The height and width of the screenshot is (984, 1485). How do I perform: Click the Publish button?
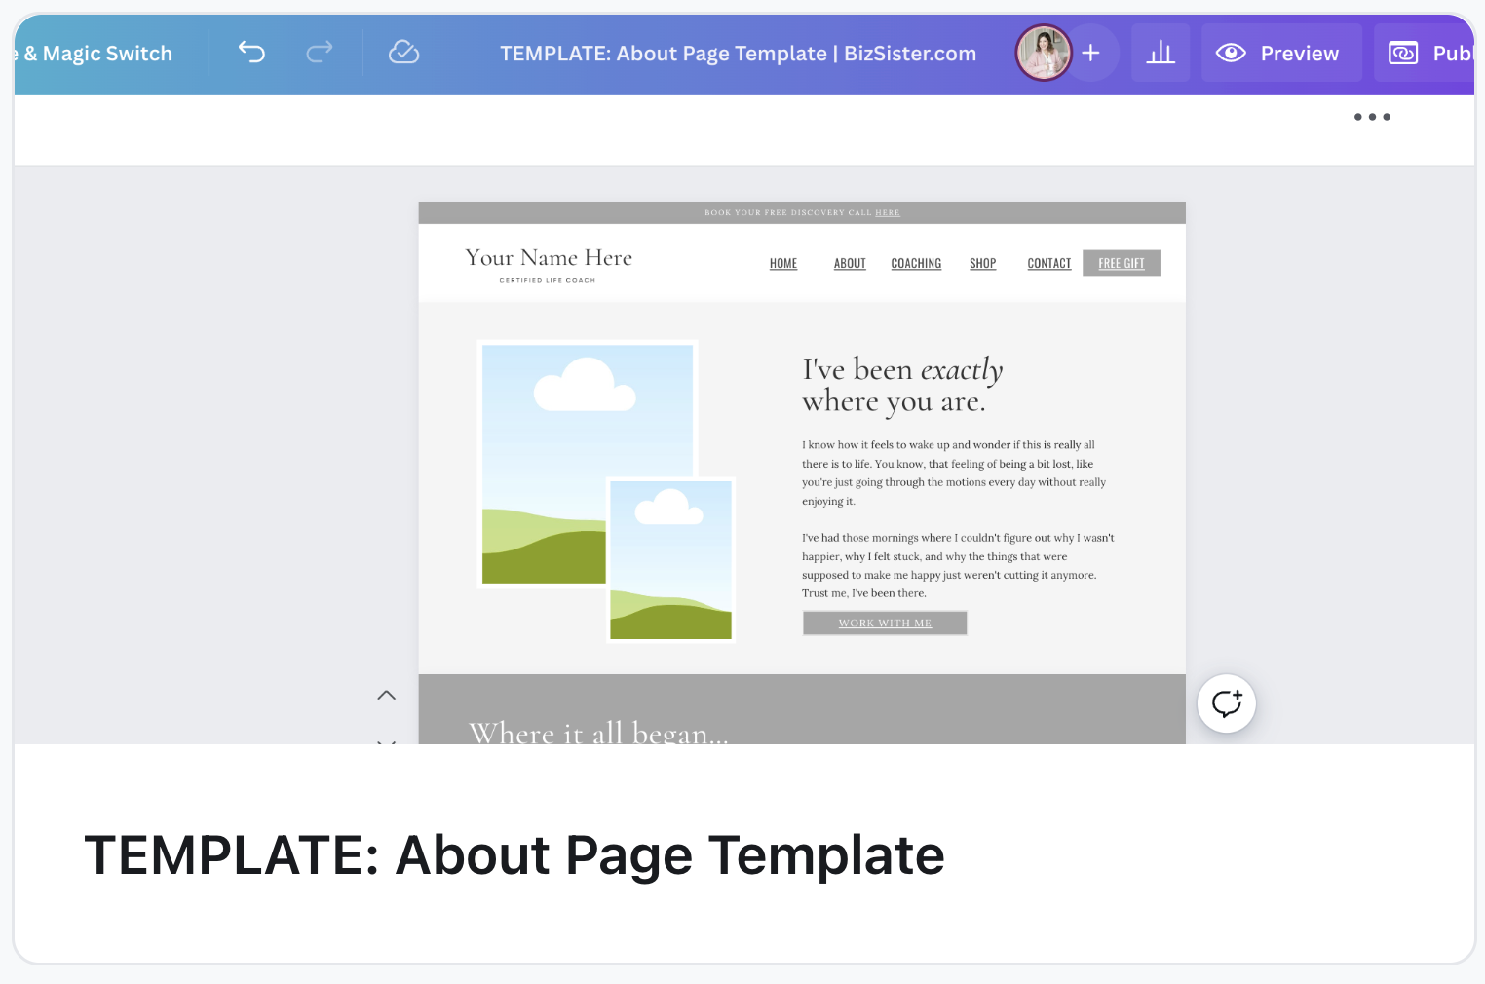(x=1428, y=53)
